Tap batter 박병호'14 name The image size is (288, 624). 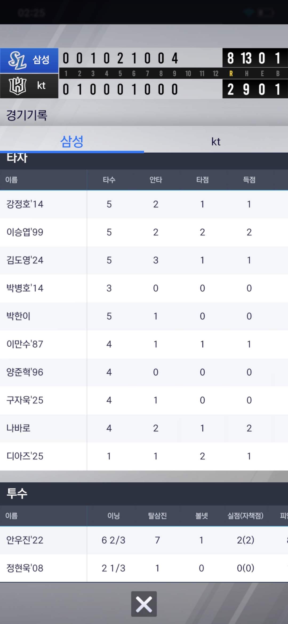(x=25, y=288)
